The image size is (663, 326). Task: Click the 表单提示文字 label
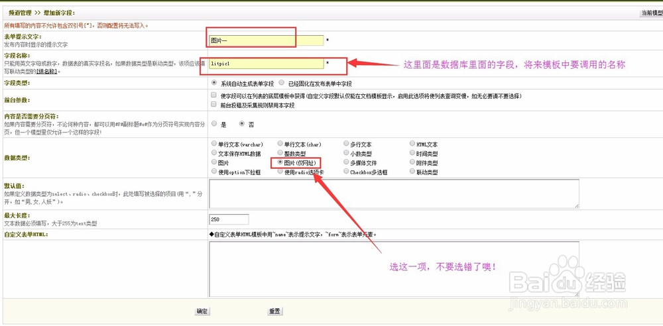pos(23,37)
